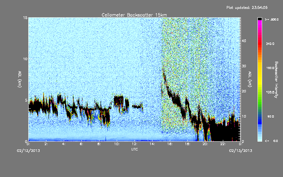The image size is (283, 177).
Task: Click the 10 km tick label
Action: 25,59
